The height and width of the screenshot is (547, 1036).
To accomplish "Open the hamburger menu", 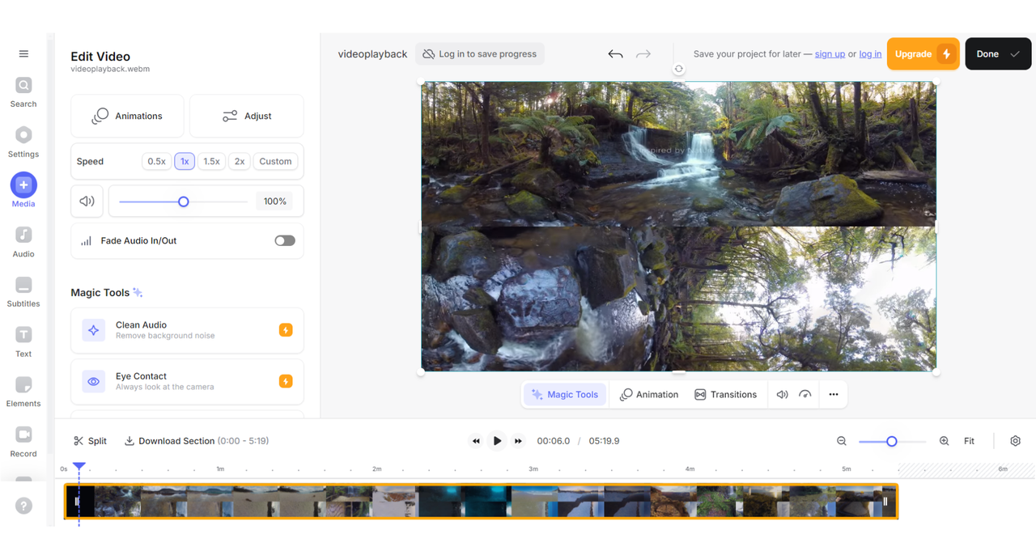I will (23, 54).
